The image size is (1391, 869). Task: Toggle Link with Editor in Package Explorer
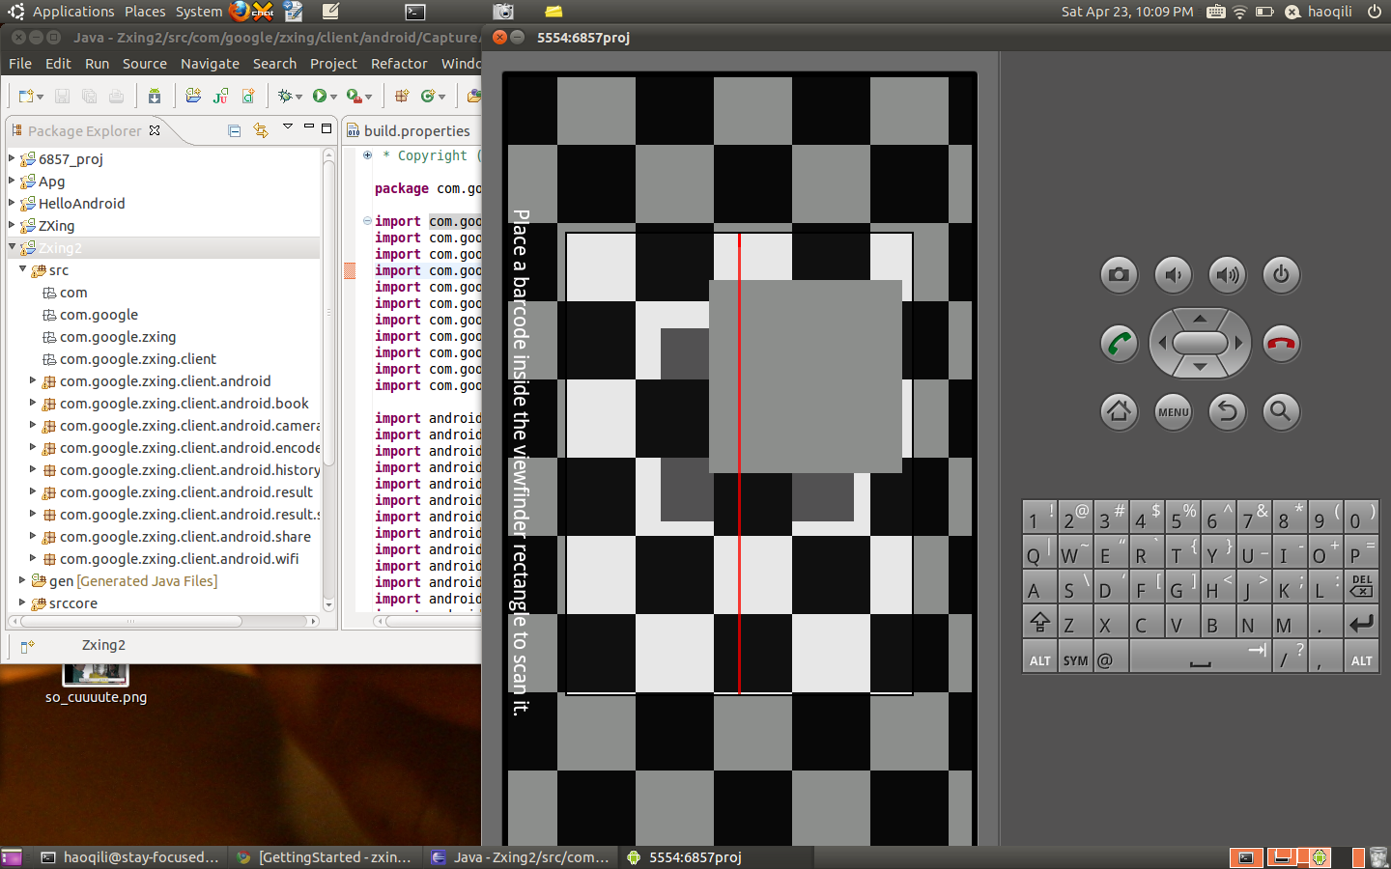point(260,130)
